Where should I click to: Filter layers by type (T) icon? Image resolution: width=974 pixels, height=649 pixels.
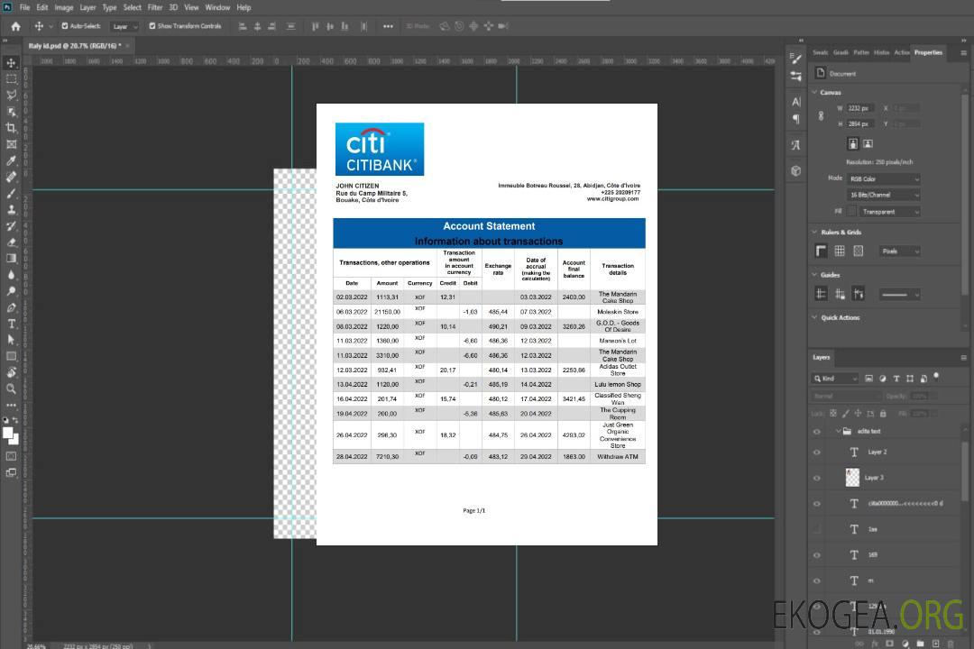pyautogui.click(x=896, y=379)
